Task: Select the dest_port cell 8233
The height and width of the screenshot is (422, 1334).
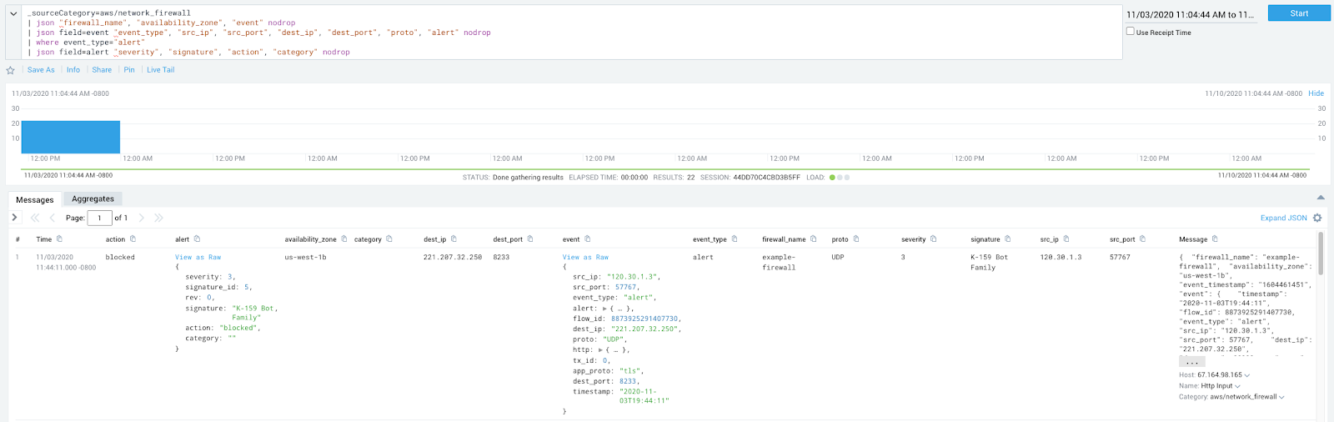Action: 501,258
